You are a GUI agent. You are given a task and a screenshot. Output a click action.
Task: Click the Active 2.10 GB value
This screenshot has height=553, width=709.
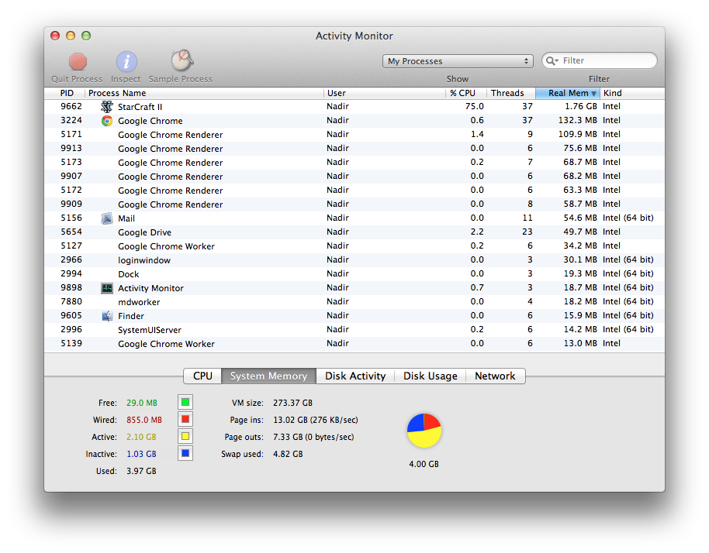point(141,437)
